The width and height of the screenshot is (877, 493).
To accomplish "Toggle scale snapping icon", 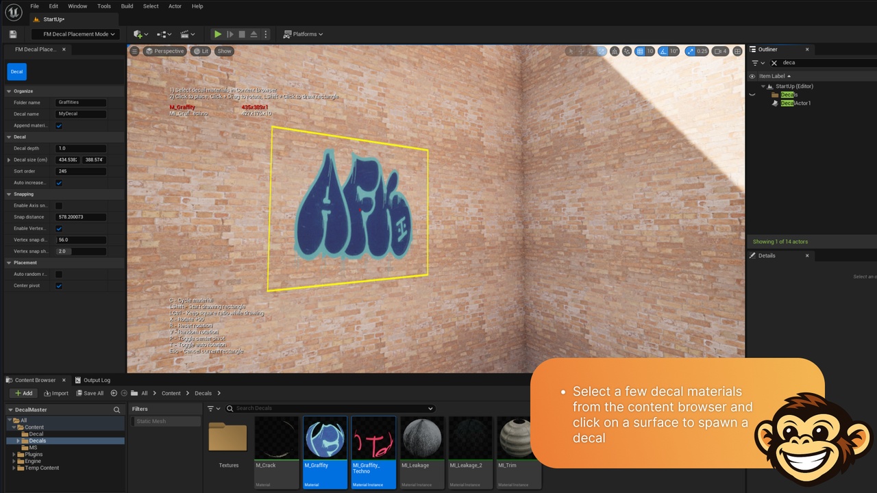I will coord(691,51).
